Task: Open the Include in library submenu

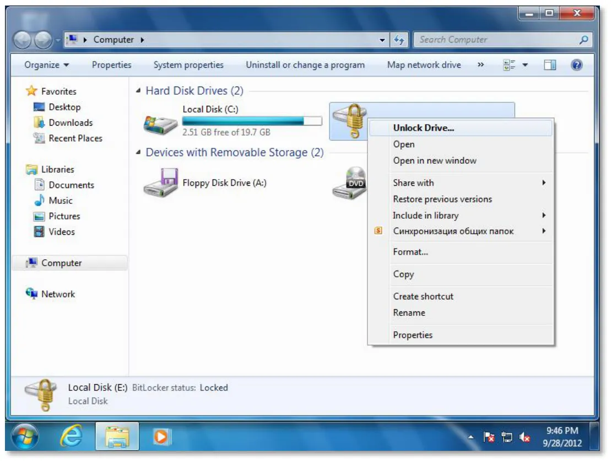Action: (x=461, y=216)
